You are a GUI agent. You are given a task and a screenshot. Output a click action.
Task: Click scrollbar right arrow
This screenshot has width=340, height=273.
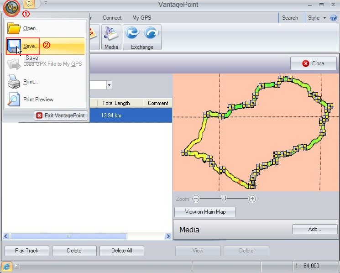168,236
